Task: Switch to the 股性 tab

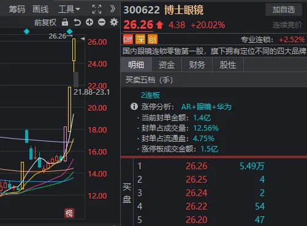Action: (x=228, y=65)
